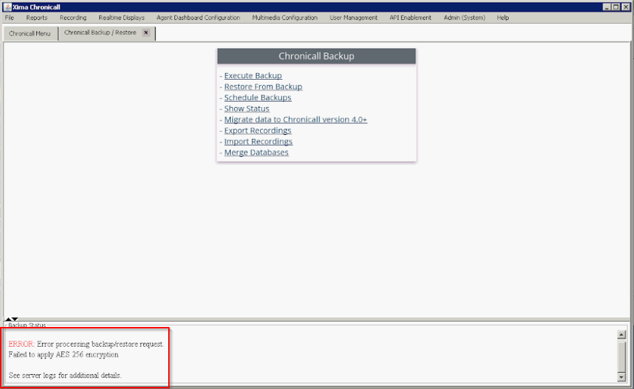The height and width of the screenshot is (389, 634).
Task: Click the Export Recordings link
Action: click(x=257, y=130)
